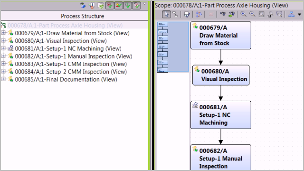Select 000679/A;1-Draw Material from Stock tree row
This screenshot has width=304, height=171.
coord(72,33)
